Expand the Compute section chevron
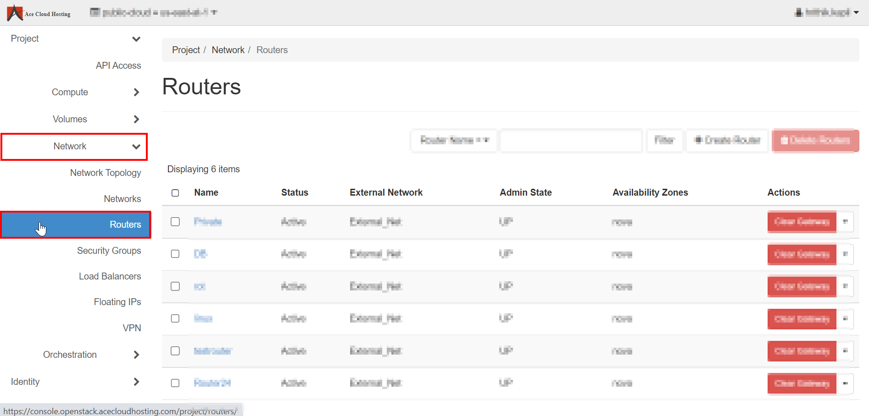Viewport: 869px width, 416px height. (x=136, y=93)
